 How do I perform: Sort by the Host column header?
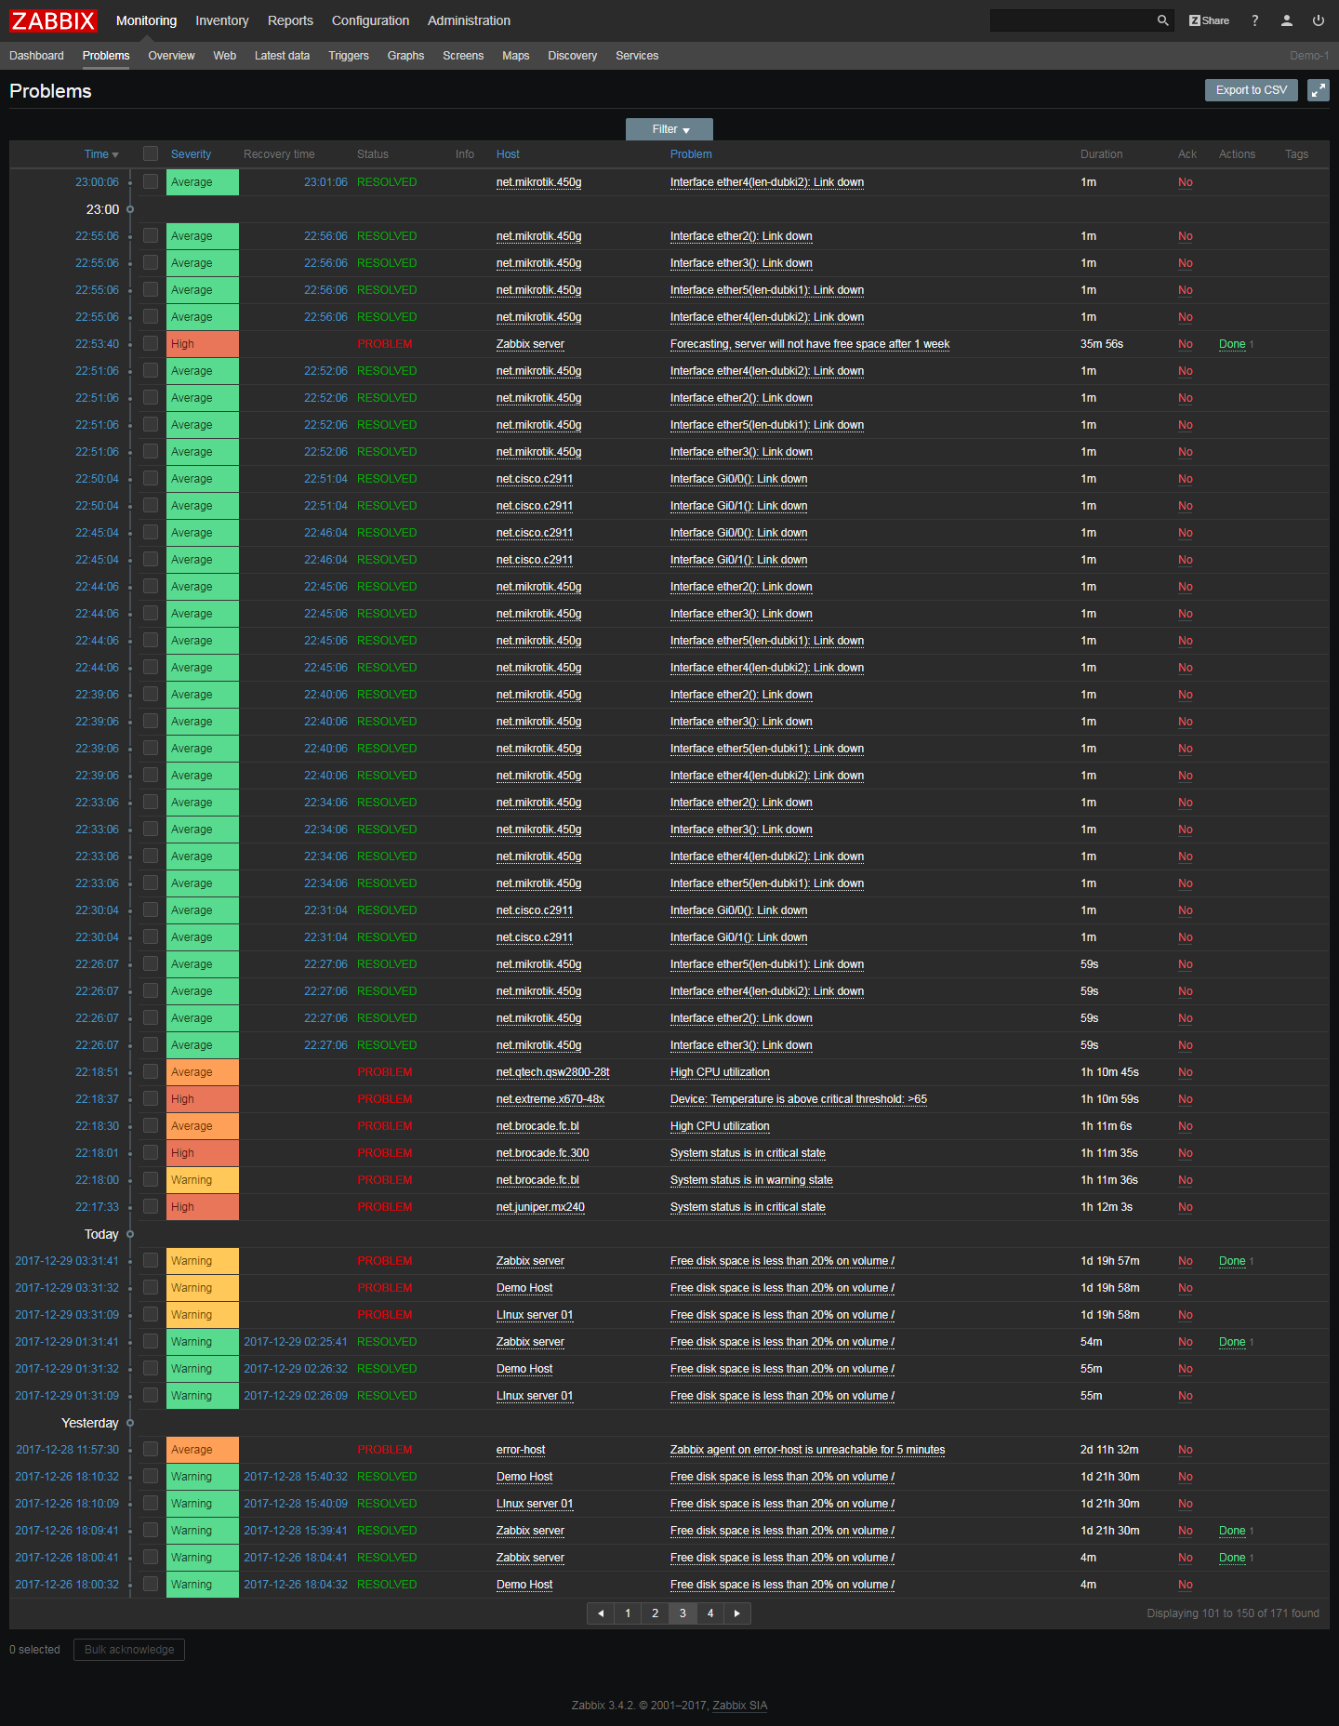(508, 154)
